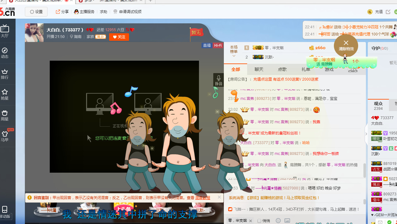Viewport: 397px width, 224px height.
Task: Switch to the 礼单 gift list tab
Action: pyautogui.click(x=306, y=69)
